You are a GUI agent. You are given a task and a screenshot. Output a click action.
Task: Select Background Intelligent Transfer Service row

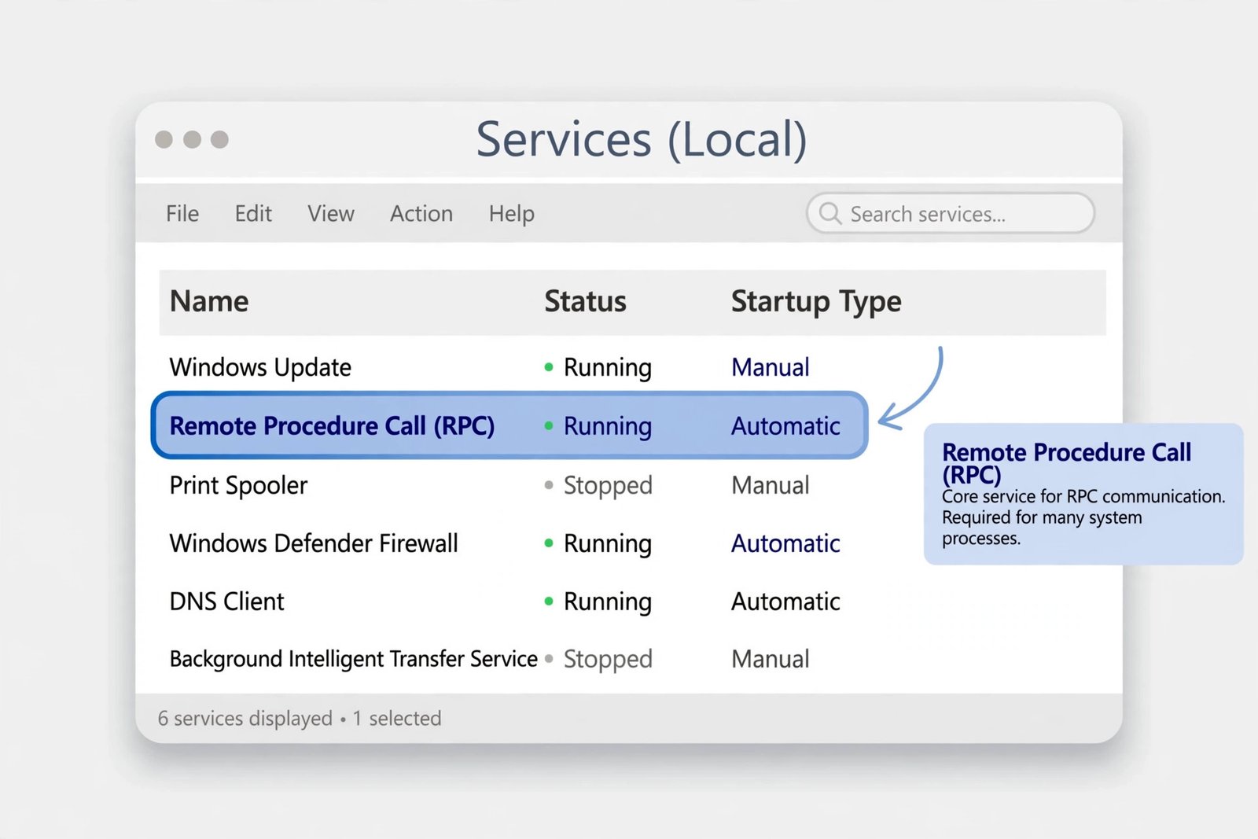[x=354, y=659]
